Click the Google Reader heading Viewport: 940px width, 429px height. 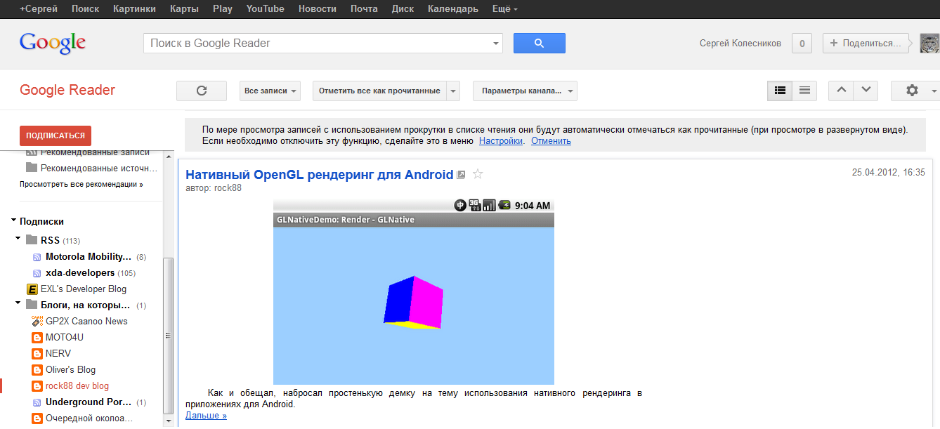coord(67,90)
